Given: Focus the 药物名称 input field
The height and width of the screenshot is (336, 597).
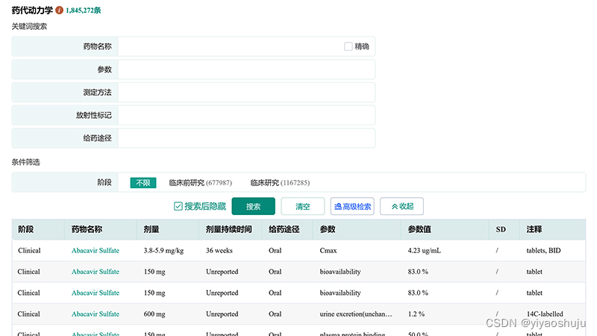Looking at the screenshot, I should [x=246, y=46].
